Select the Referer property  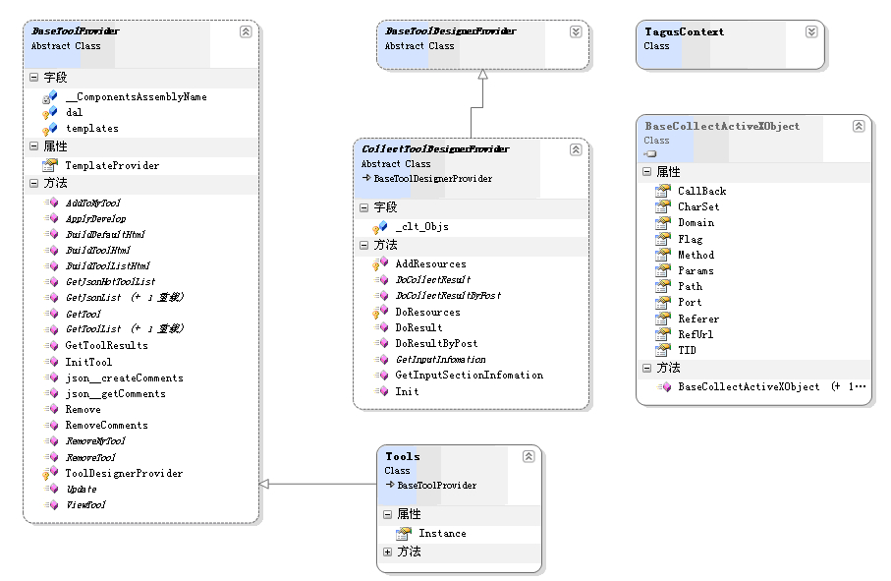tap(697, 319)
